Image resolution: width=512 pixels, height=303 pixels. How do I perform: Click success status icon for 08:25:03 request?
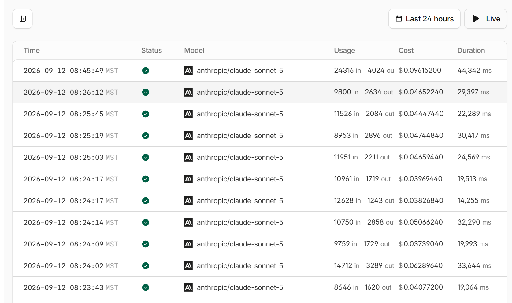tap(146, 157)
